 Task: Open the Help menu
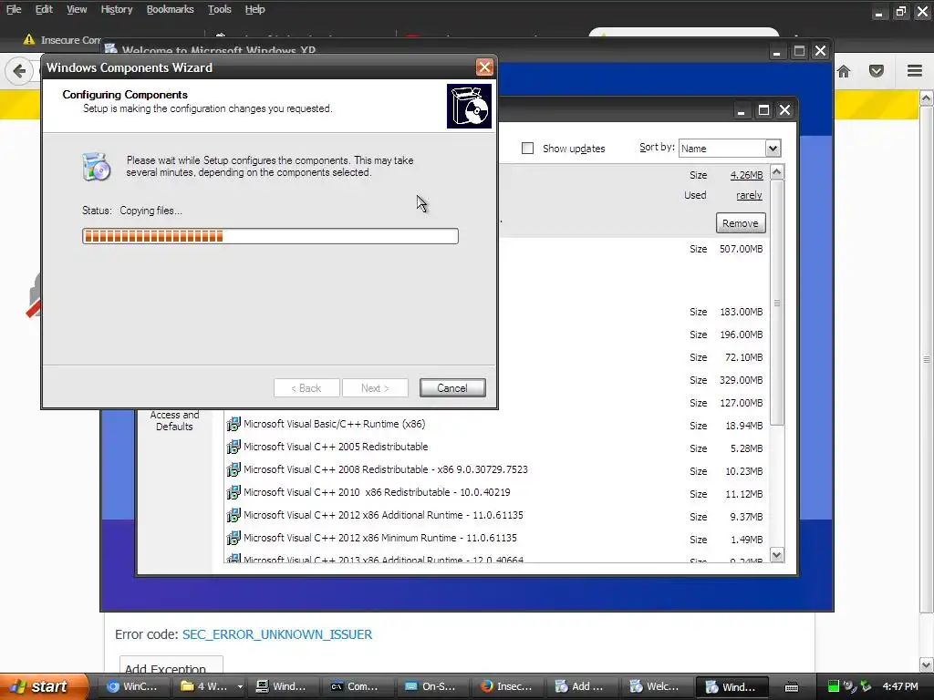click(255, 9)
